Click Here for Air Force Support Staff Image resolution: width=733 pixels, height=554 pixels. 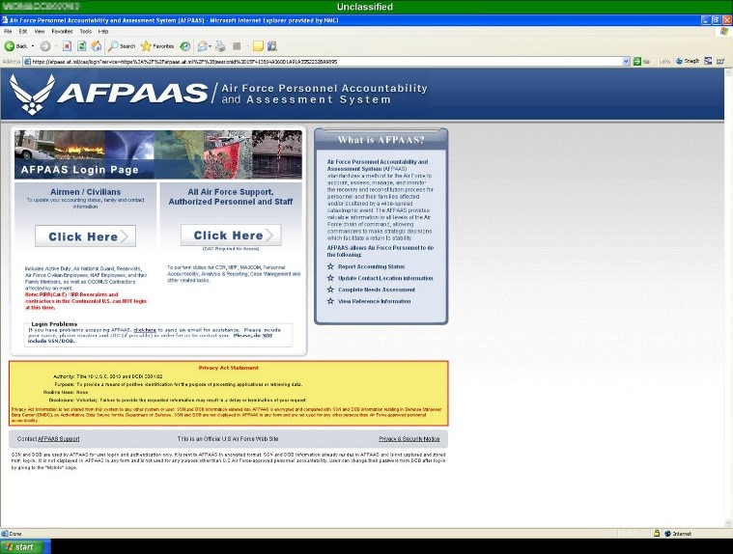tap(232, 235)
